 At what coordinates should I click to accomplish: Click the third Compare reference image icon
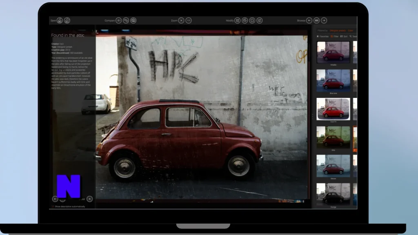(133, 20)
